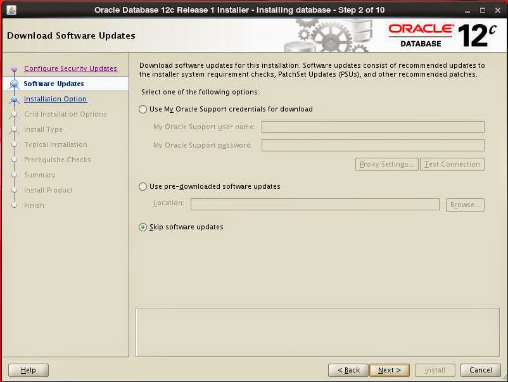Click the message area at the bottom

317,332
